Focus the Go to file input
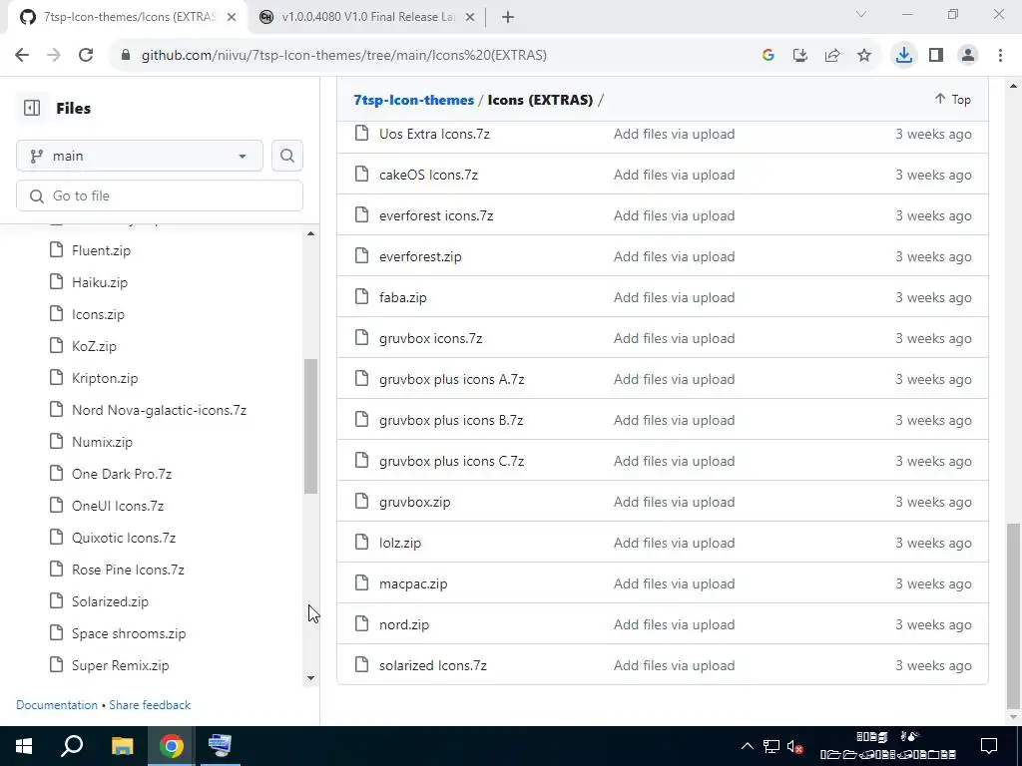 (x=160, y=195)
